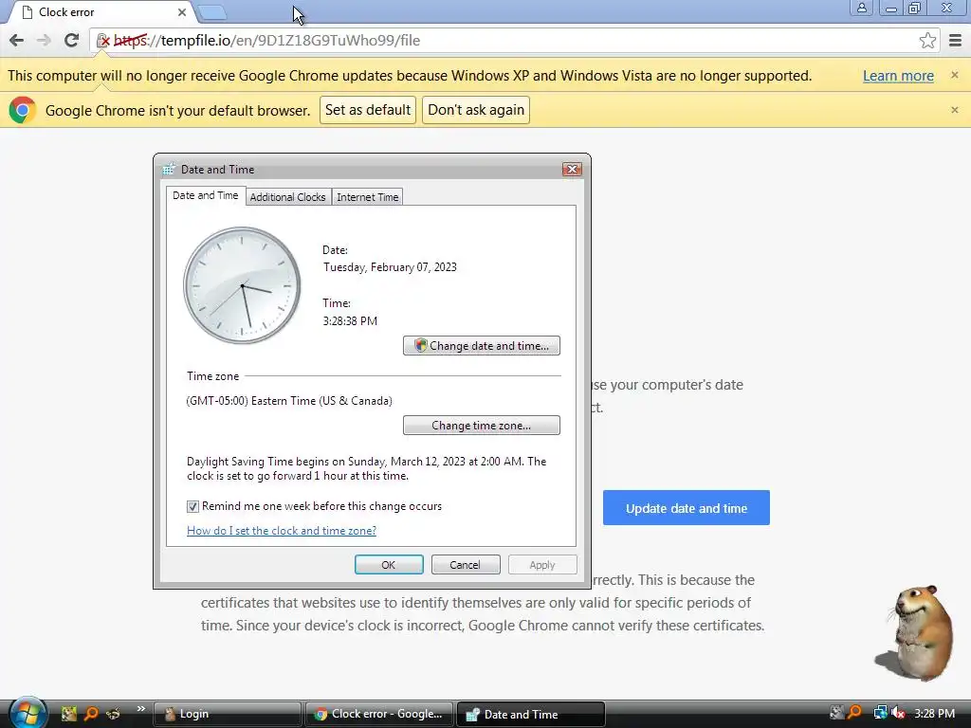This screenshot has height=728, width=971.
Task: Open the Learn more link
Action: click(898, 76)
